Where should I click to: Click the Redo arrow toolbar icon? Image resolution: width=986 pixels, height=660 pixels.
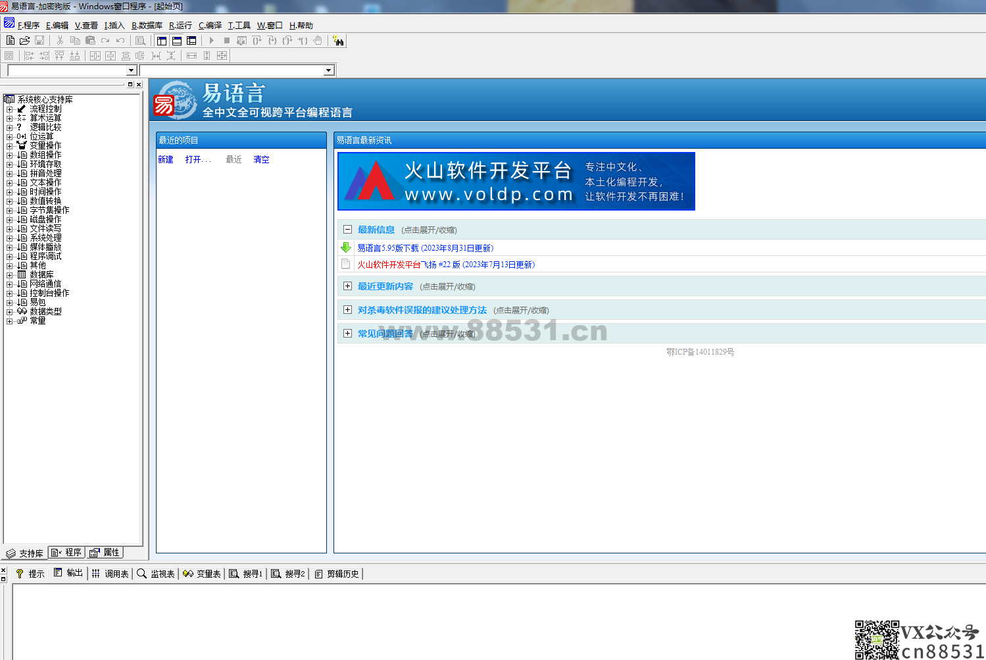(x=105, y=41)
